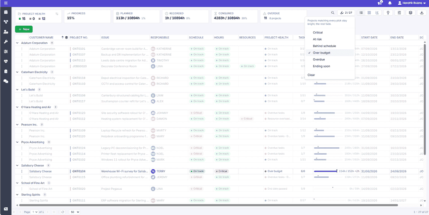
Task: Open the hamburger main menu
Action: tap(6, 3)
